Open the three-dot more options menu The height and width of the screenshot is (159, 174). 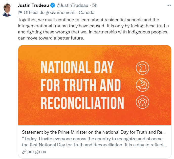click(x=168, y=5)
